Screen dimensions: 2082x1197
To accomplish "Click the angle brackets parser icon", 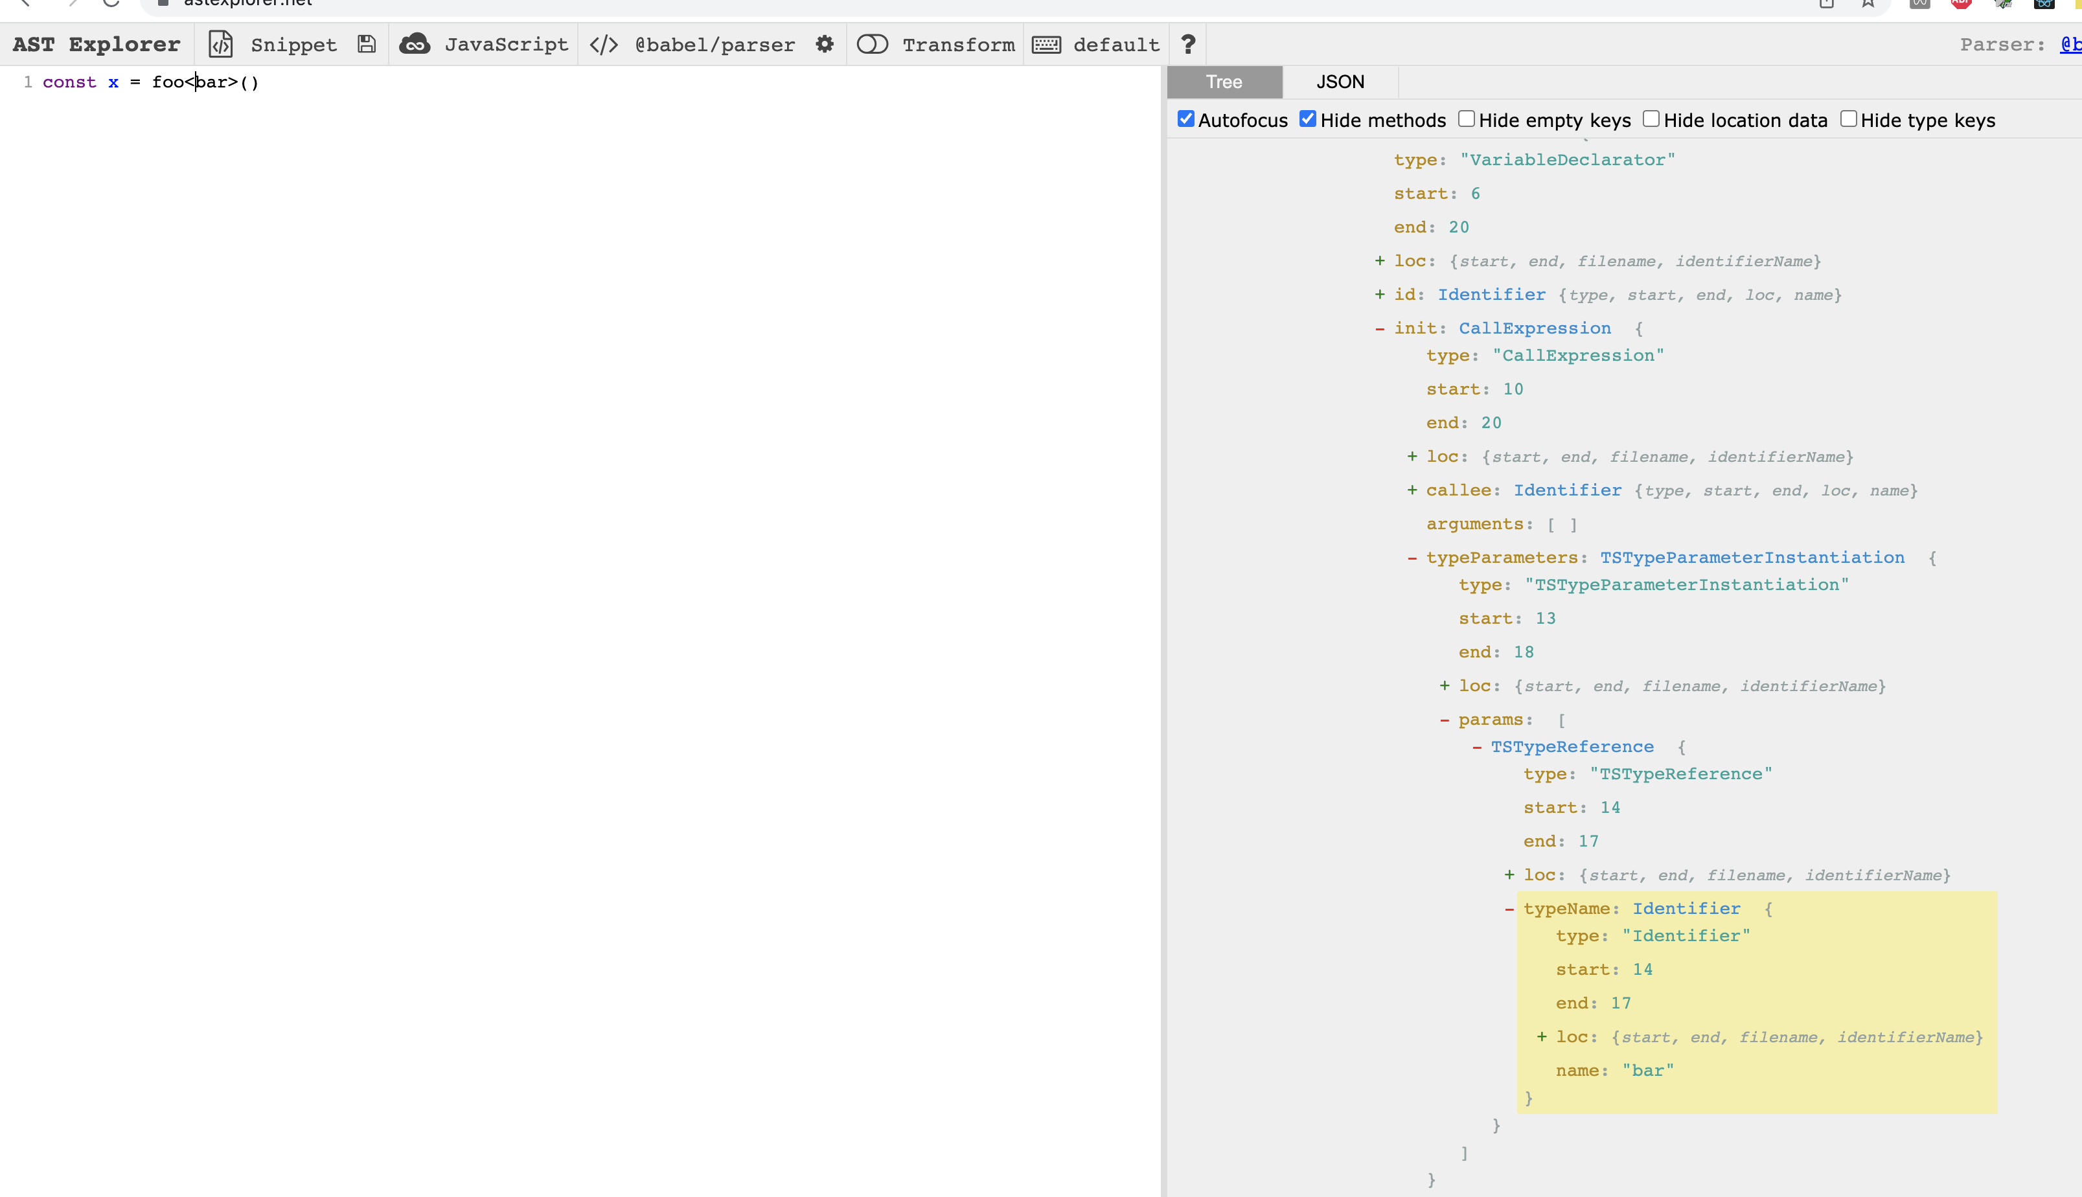I will (604, 45).
